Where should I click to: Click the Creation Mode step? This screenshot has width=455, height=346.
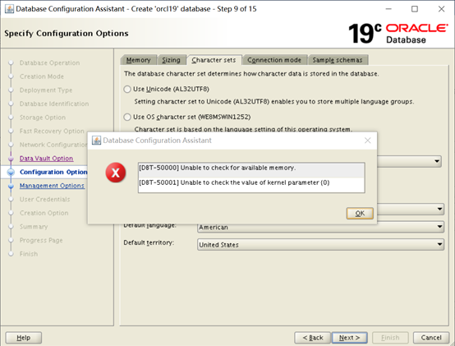click(42, 76)
